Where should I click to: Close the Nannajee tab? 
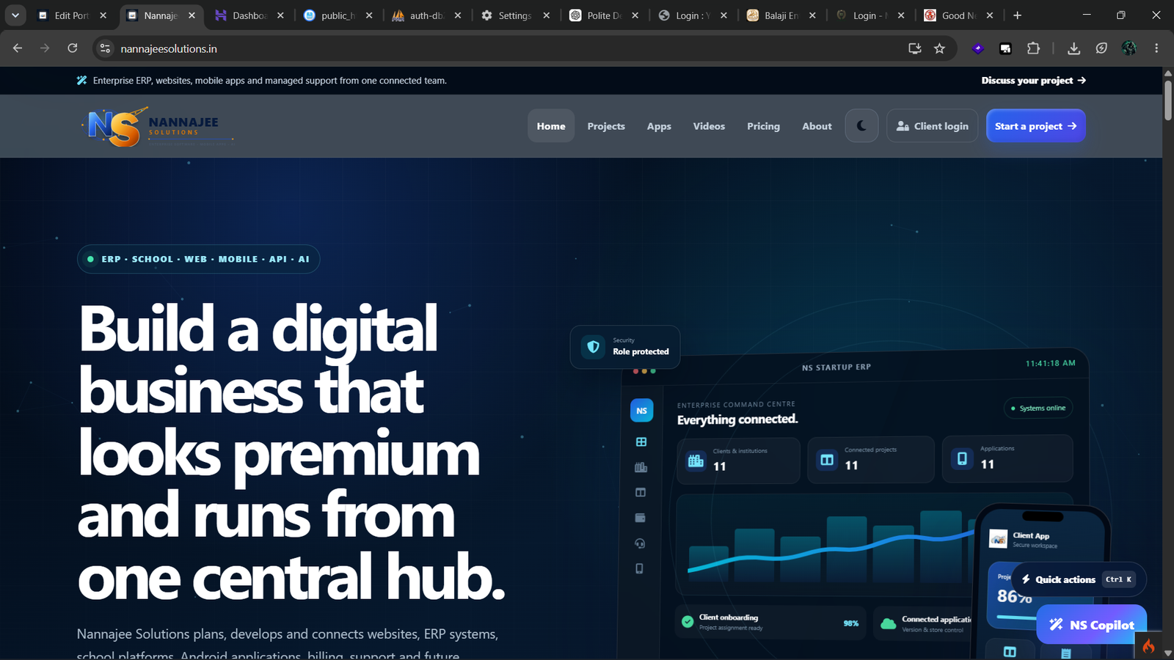pos(192,15)
